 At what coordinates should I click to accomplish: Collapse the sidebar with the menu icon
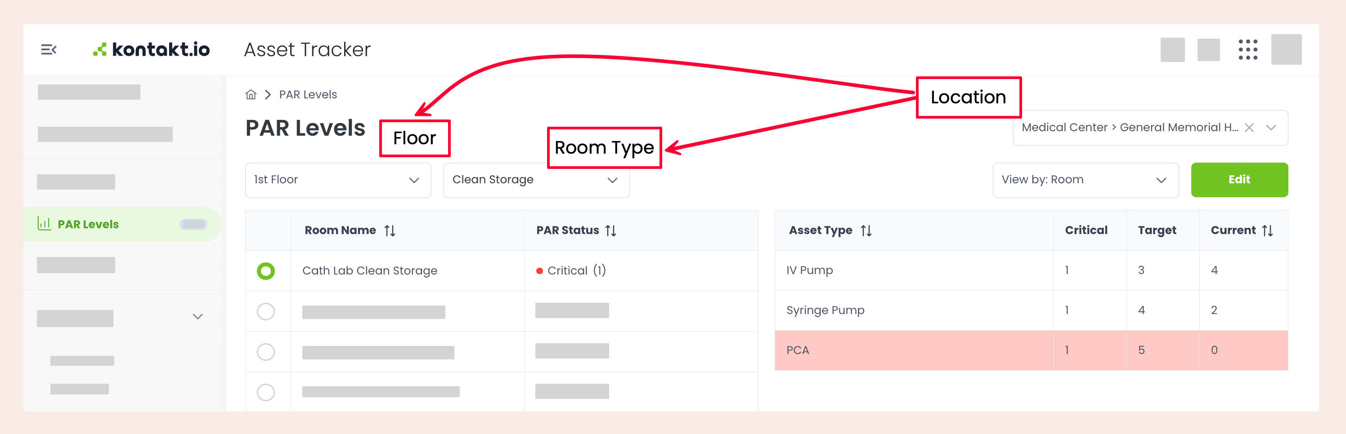(x=49, y=49)
